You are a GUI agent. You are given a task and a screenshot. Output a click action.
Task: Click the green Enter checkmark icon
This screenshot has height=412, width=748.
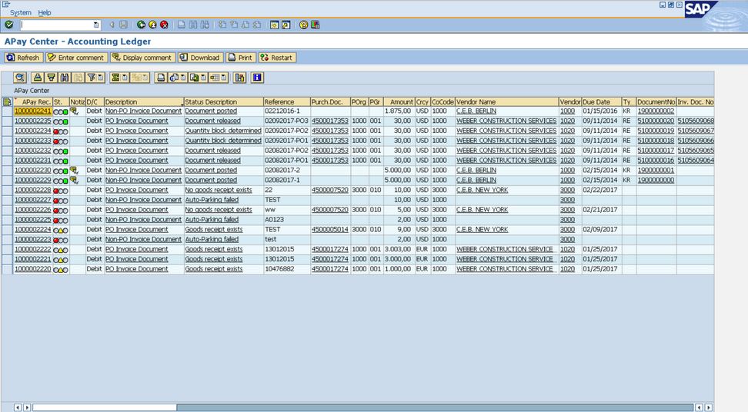click(x=9, y=25)
